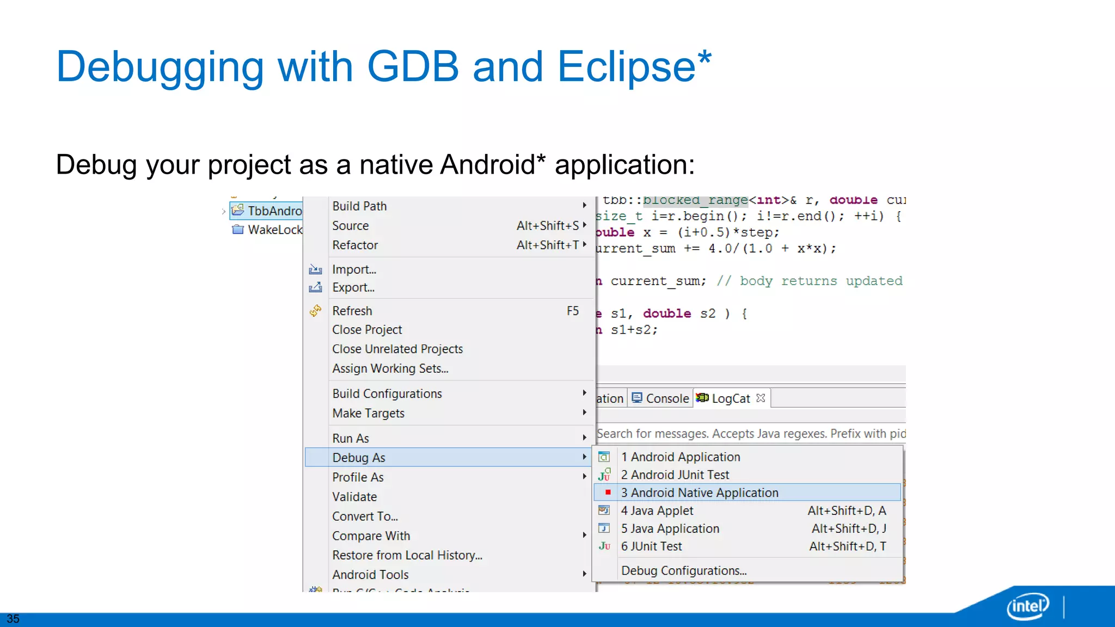Choose Import... from the context menu
Image resolution: width=1115 pixels, height=627 pixels.
click(450, 269)
